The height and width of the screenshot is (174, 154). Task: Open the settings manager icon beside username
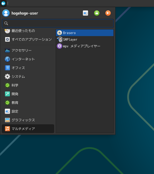click(x=85, y=13)
